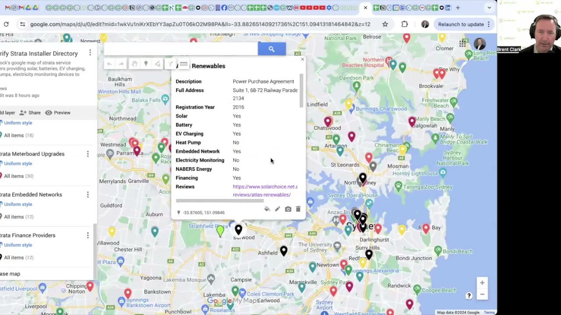Expand the Base map section
Viewport: 561px width, 315px height.
coord(10,274)
